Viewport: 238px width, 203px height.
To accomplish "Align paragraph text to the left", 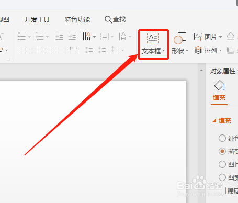I will [22, 50].
